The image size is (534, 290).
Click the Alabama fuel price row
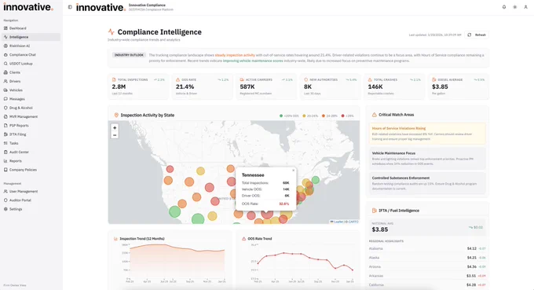click(427, 249)
